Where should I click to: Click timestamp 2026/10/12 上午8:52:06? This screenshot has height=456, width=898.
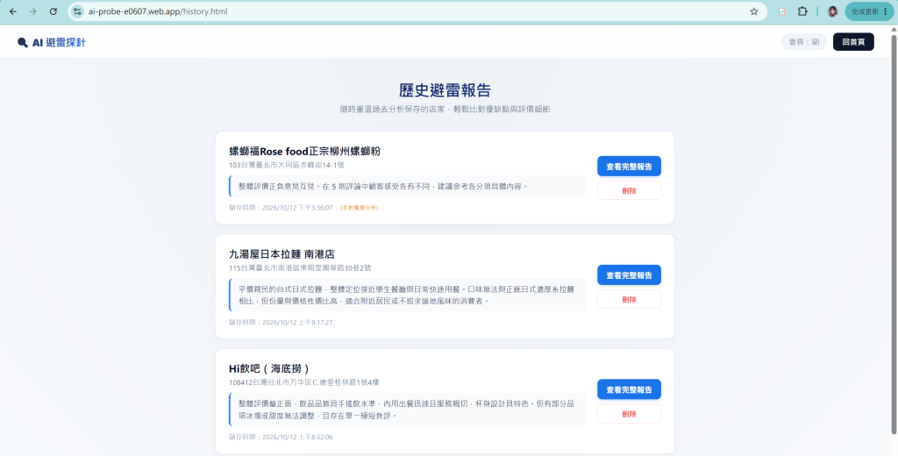point(297,437)
